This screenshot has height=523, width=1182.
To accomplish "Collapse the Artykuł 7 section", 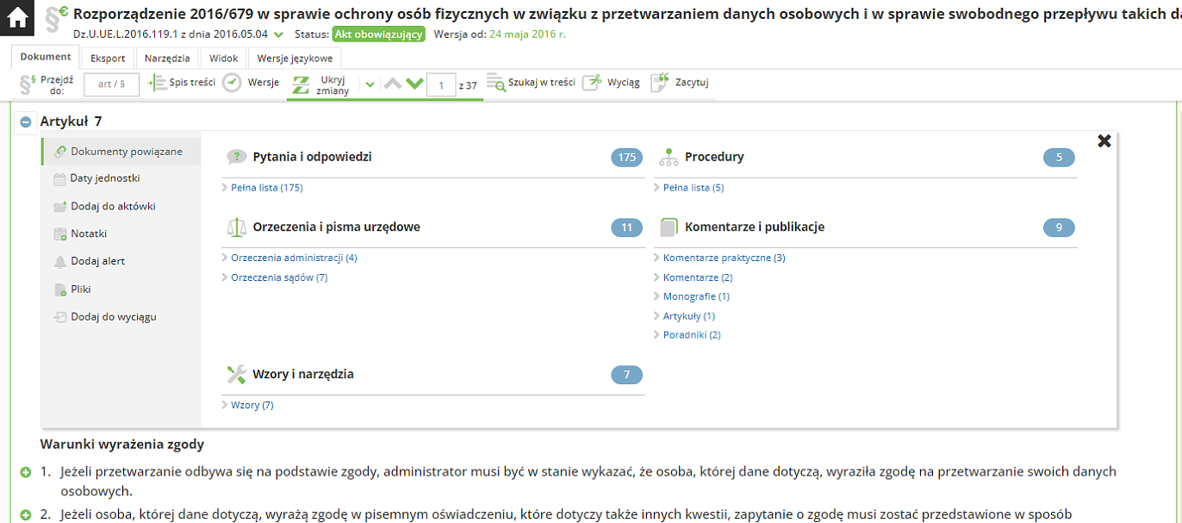I will pyautogui.click(x=26, y=122).
